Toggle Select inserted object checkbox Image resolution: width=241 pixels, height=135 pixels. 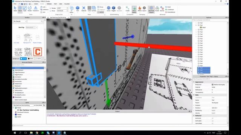click(14, 100)
